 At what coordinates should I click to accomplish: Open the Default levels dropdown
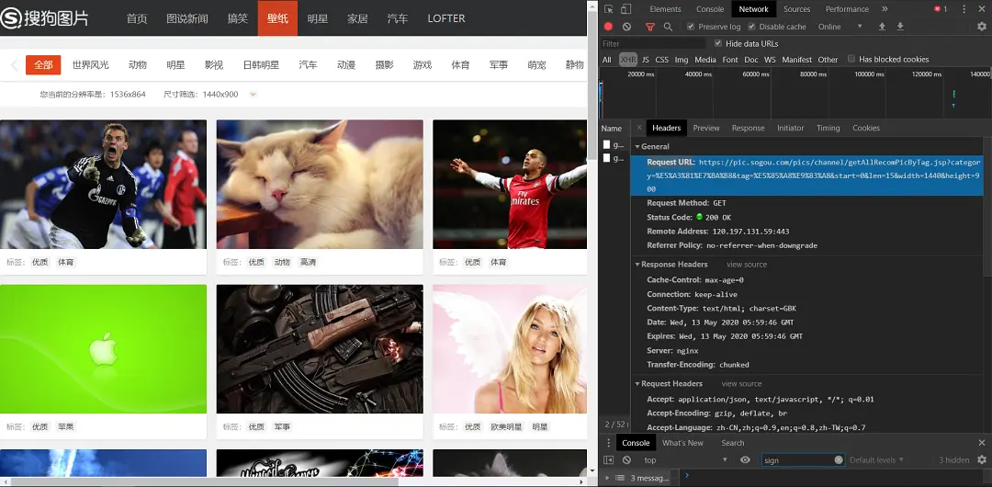pos(875,459)
